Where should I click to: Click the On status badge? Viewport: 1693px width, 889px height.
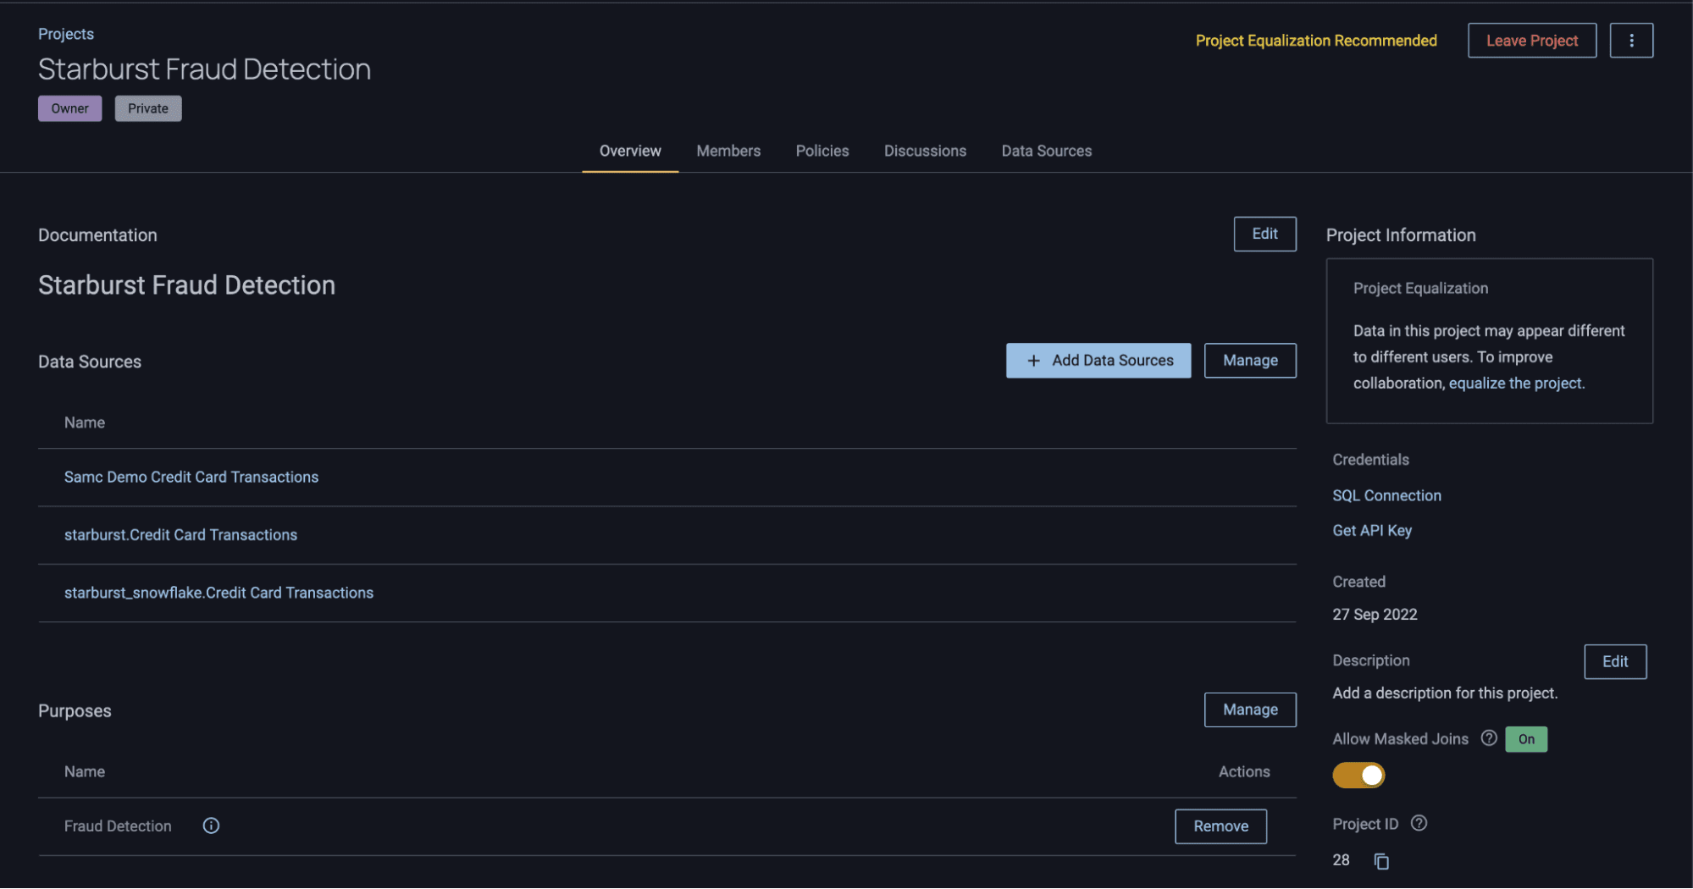click(1525, 739)
